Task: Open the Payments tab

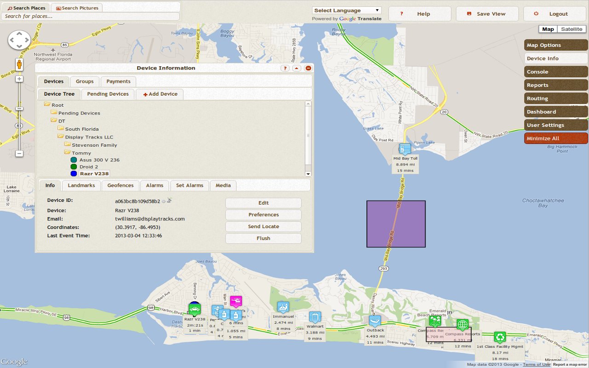Action: click(118, 81)
